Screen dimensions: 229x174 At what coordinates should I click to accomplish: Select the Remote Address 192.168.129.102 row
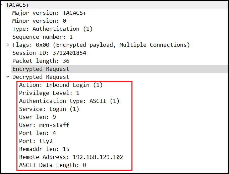tap(71, 157)
